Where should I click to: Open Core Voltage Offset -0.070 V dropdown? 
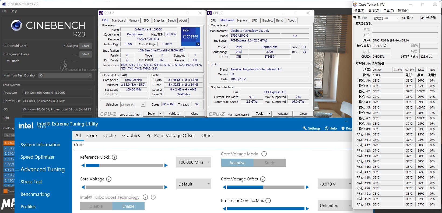pos(335,184)
